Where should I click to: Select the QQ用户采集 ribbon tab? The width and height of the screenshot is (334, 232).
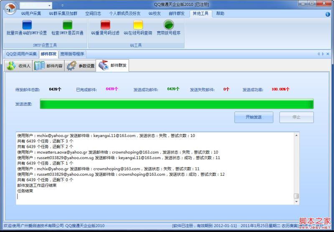click(31, 13)
